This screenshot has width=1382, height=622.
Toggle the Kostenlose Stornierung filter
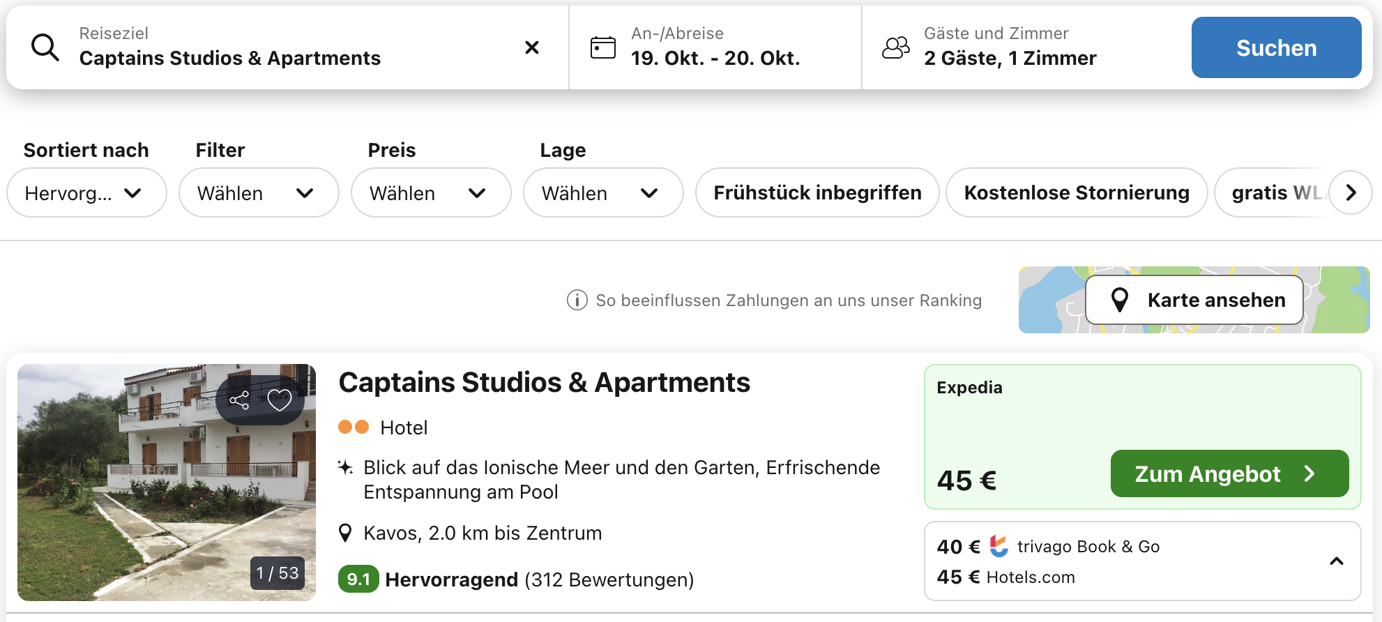coord(1077,192)
